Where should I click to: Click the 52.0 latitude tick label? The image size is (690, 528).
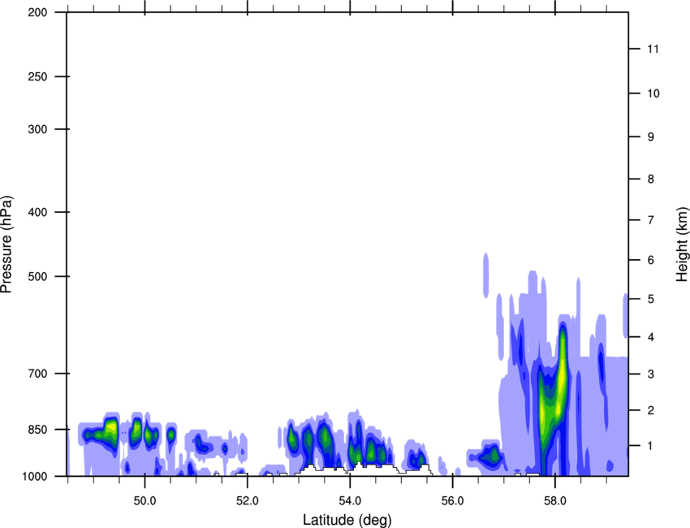coord(248,501)
